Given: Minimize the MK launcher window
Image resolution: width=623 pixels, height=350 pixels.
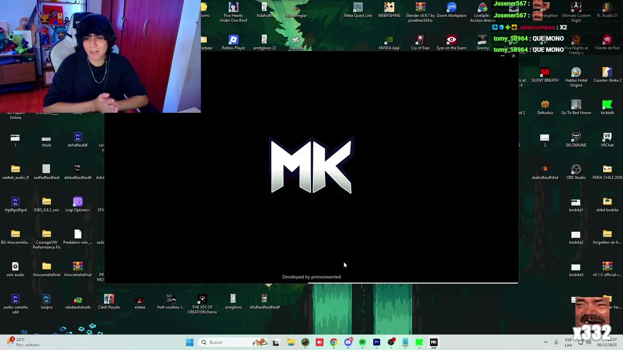Looking at the screenshot, I should [x=502, y=56].
